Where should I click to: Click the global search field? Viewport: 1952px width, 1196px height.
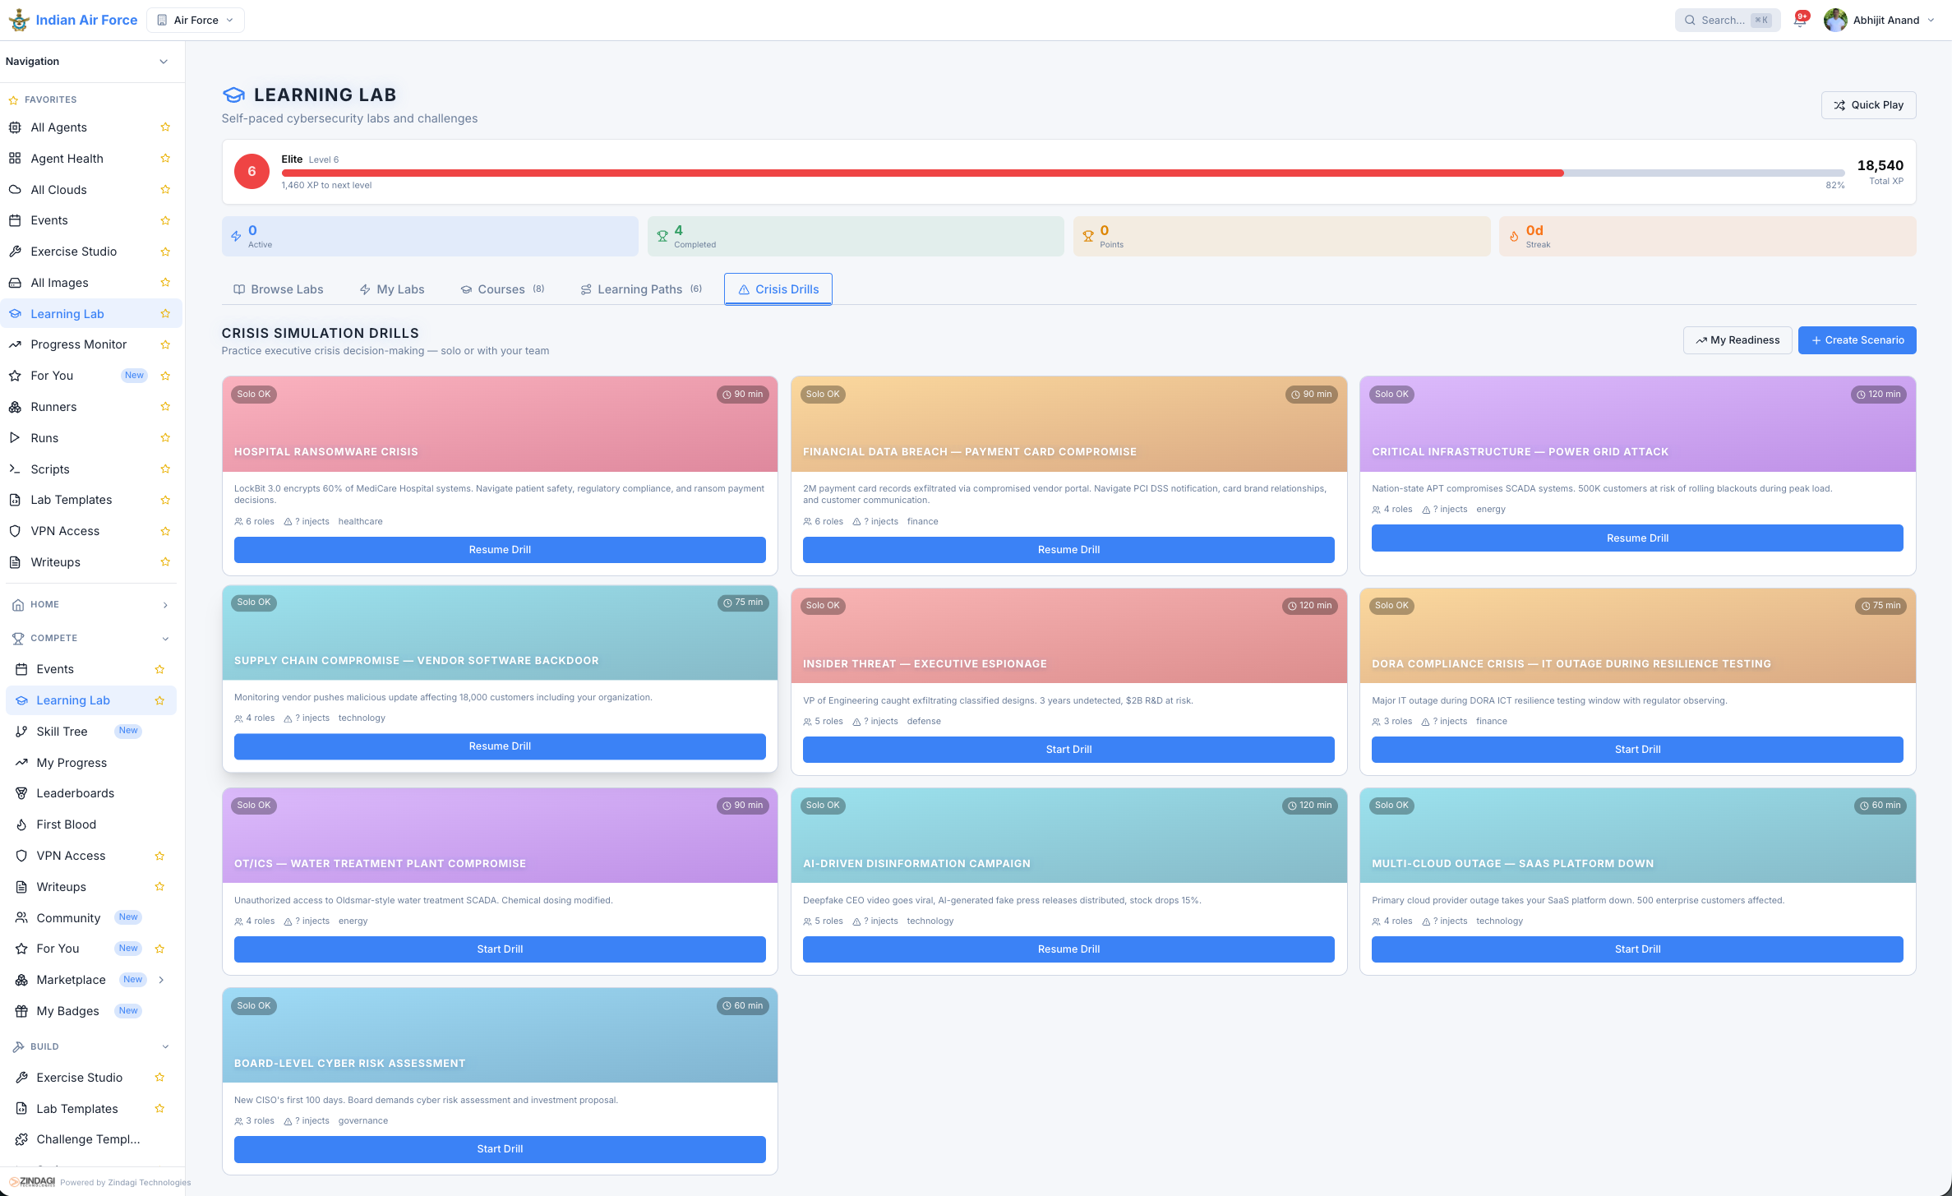point(1724,20)
